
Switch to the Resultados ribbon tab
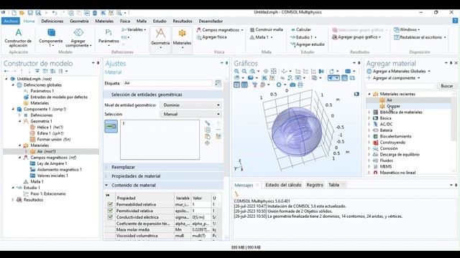tap(183, 21)
